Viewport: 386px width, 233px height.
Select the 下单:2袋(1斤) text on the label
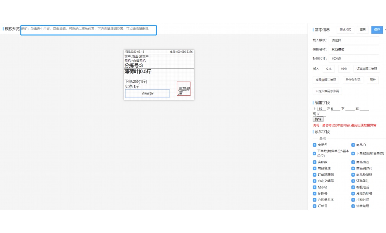click(x=136, y=81)
